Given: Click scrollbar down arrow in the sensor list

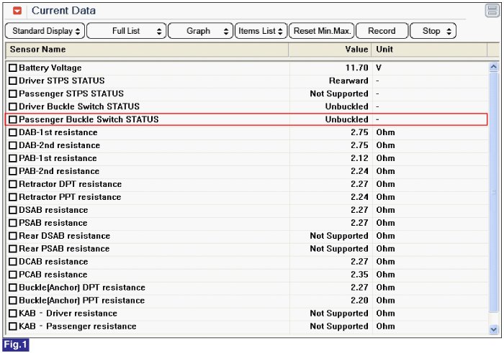Looking at the screenshot, I should (x=493, y=329).
